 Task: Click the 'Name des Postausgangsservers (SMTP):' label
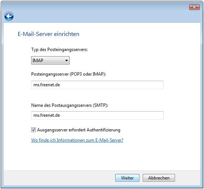tap(70, 105)
